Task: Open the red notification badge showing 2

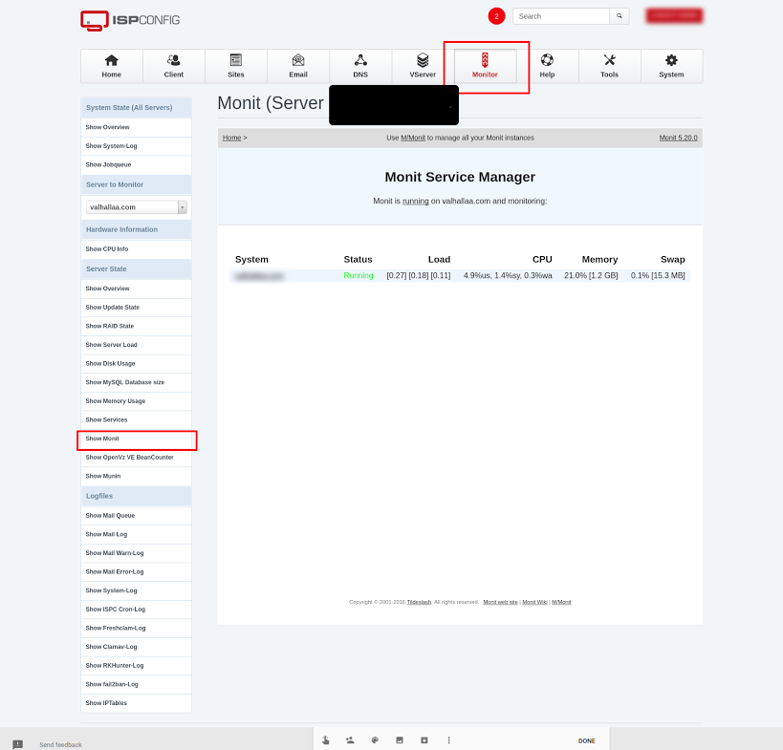Action: tap(496, 16)
